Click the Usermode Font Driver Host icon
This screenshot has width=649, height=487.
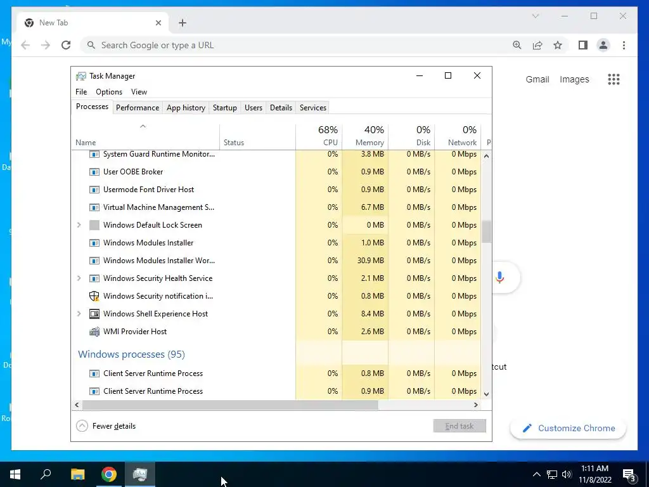click(94, 190)
